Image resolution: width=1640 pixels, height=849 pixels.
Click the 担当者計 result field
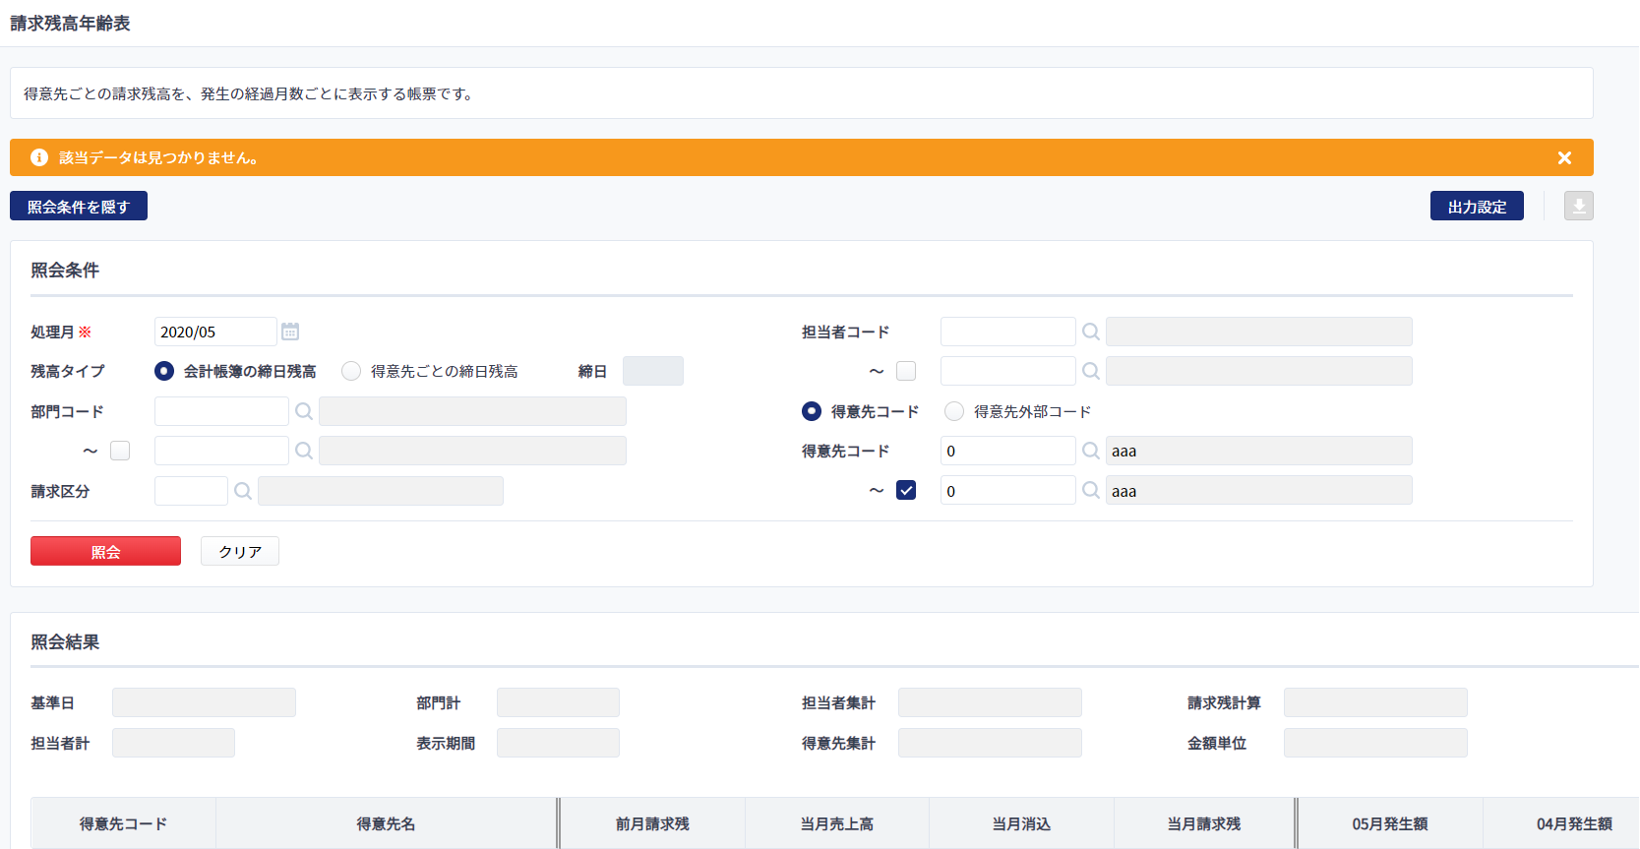point(173,743)
